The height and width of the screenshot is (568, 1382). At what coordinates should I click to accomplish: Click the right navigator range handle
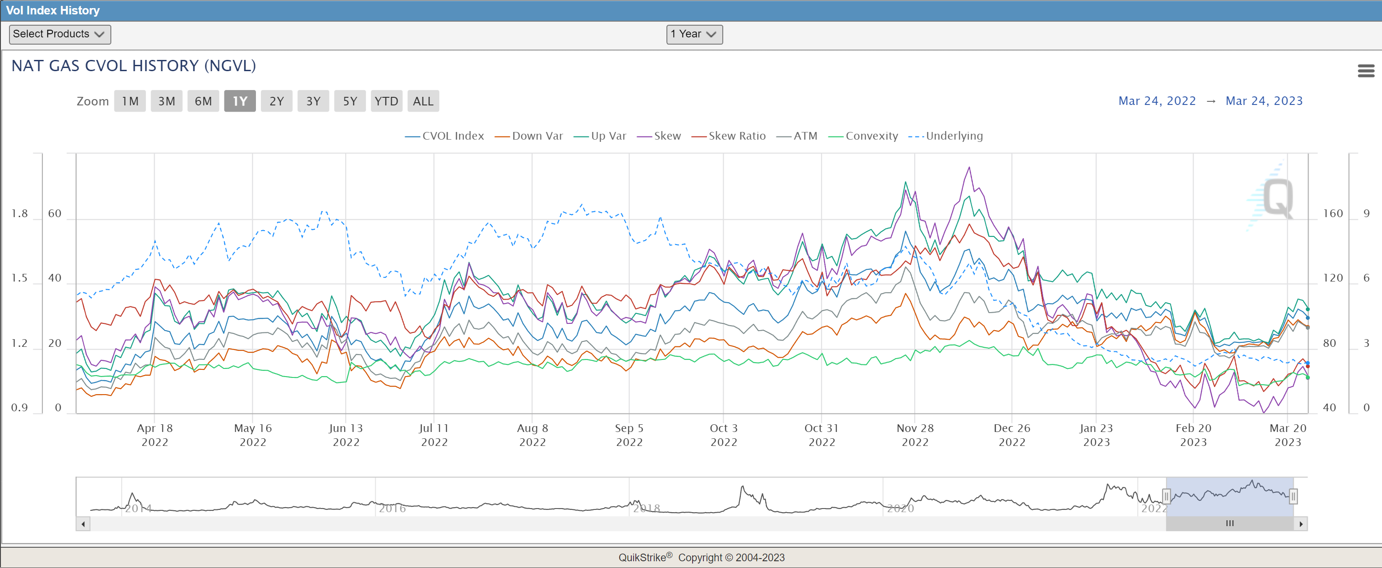[x=1293, y=496]
